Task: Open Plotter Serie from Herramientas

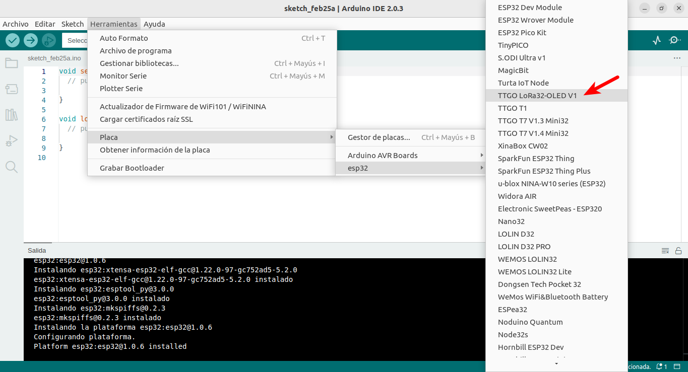Action: click(212, 89)
